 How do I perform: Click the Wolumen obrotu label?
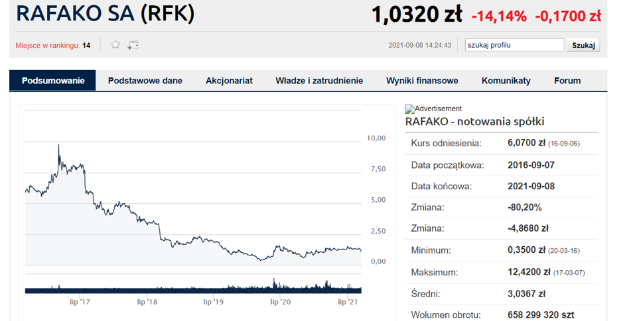[x=446, y=315]
